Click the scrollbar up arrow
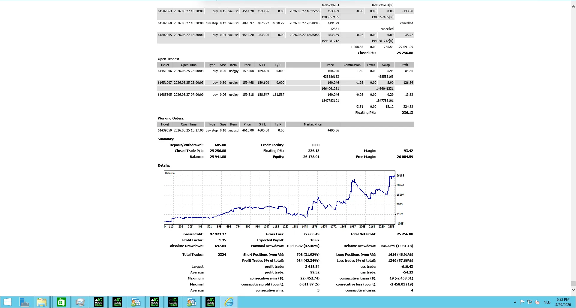 (573, 7)
